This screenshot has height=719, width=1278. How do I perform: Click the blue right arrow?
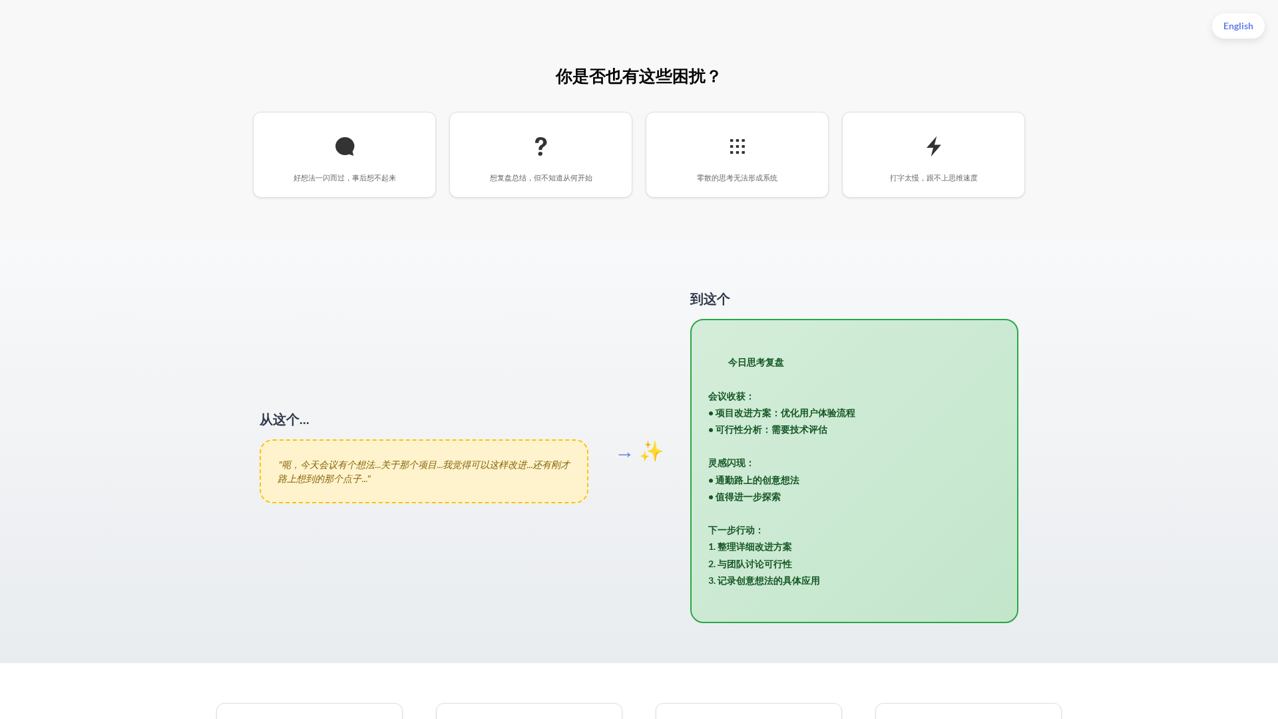click(624, 455)
